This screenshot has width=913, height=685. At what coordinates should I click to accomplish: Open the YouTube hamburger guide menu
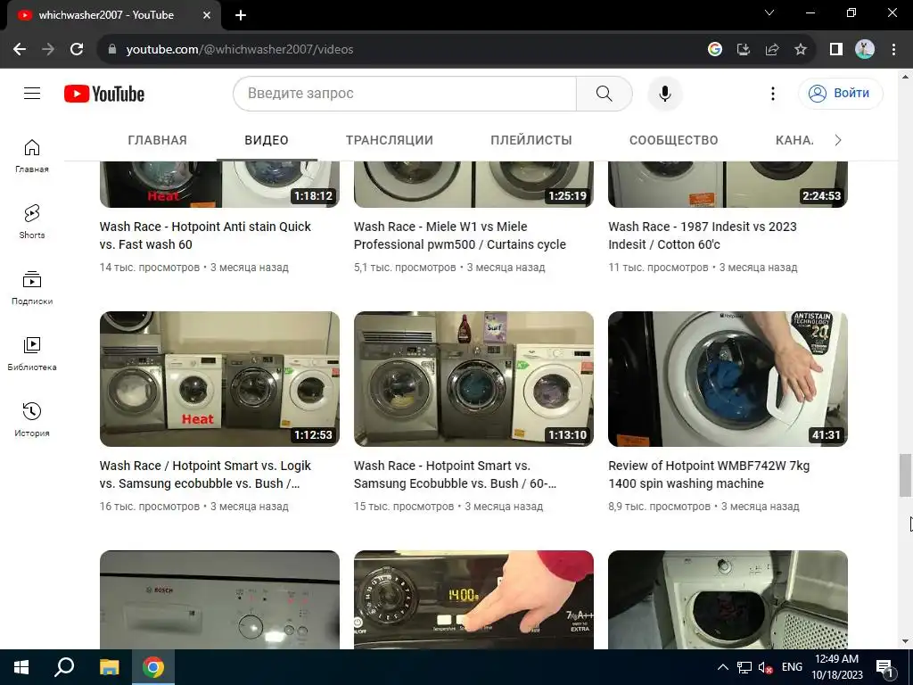point(32,93)
